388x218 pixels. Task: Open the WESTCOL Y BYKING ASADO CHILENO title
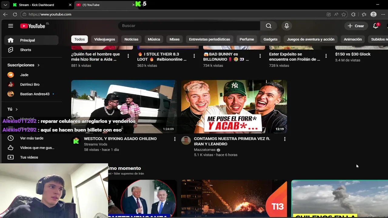click(x=120, y=139)
